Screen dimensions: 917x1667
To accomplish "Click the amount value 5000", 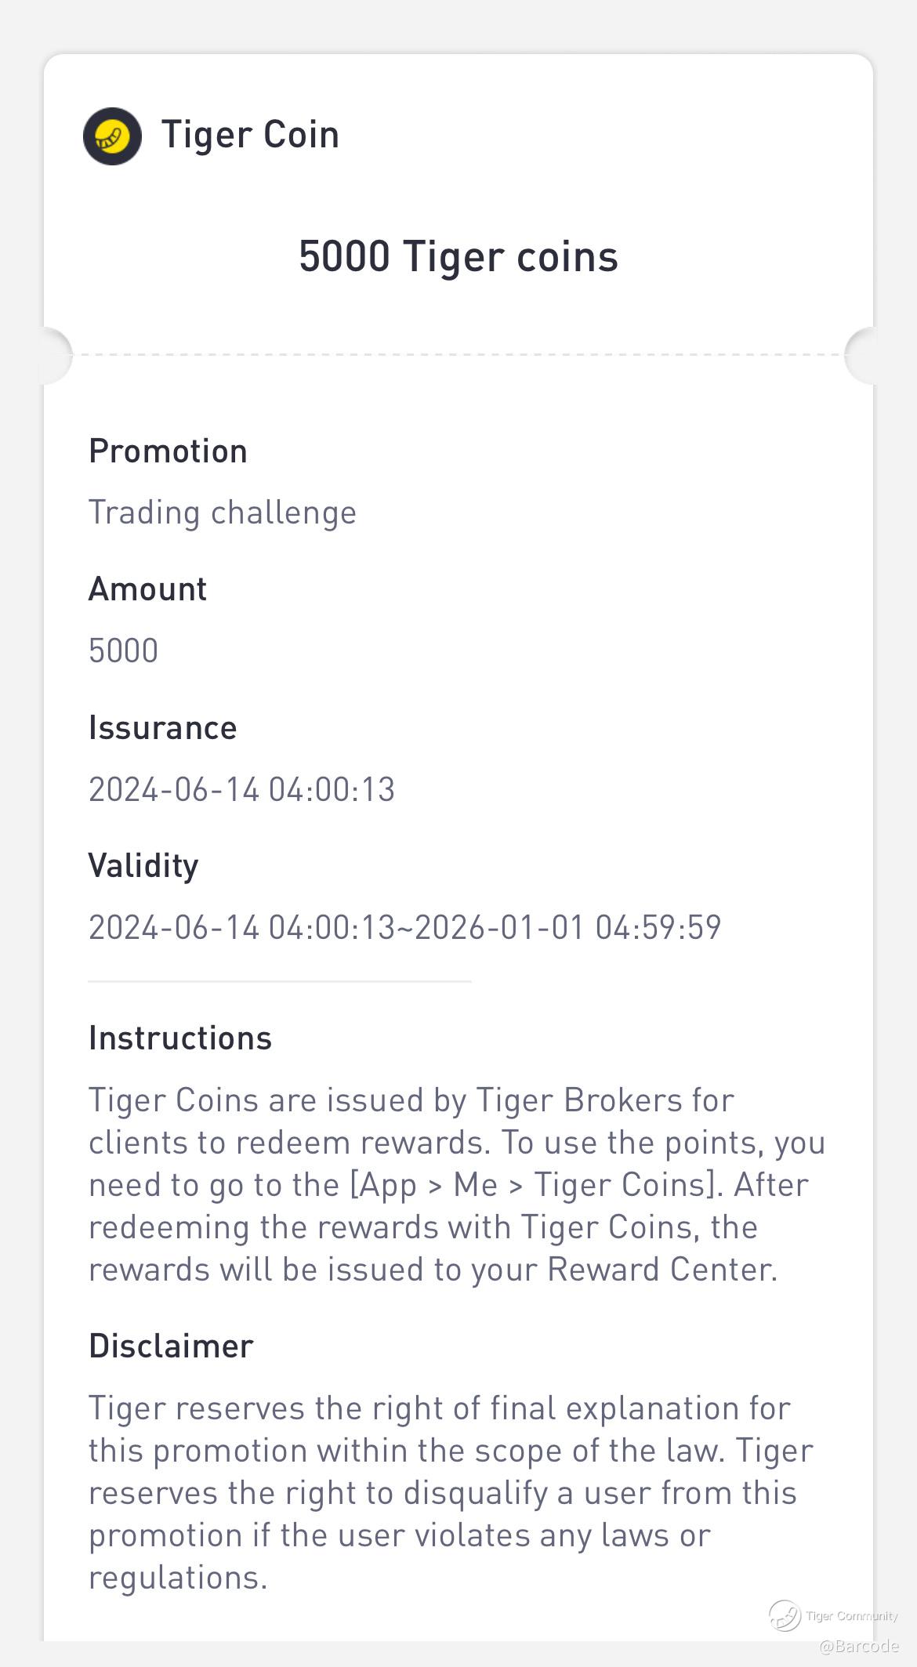I will [x=123, y=650].
